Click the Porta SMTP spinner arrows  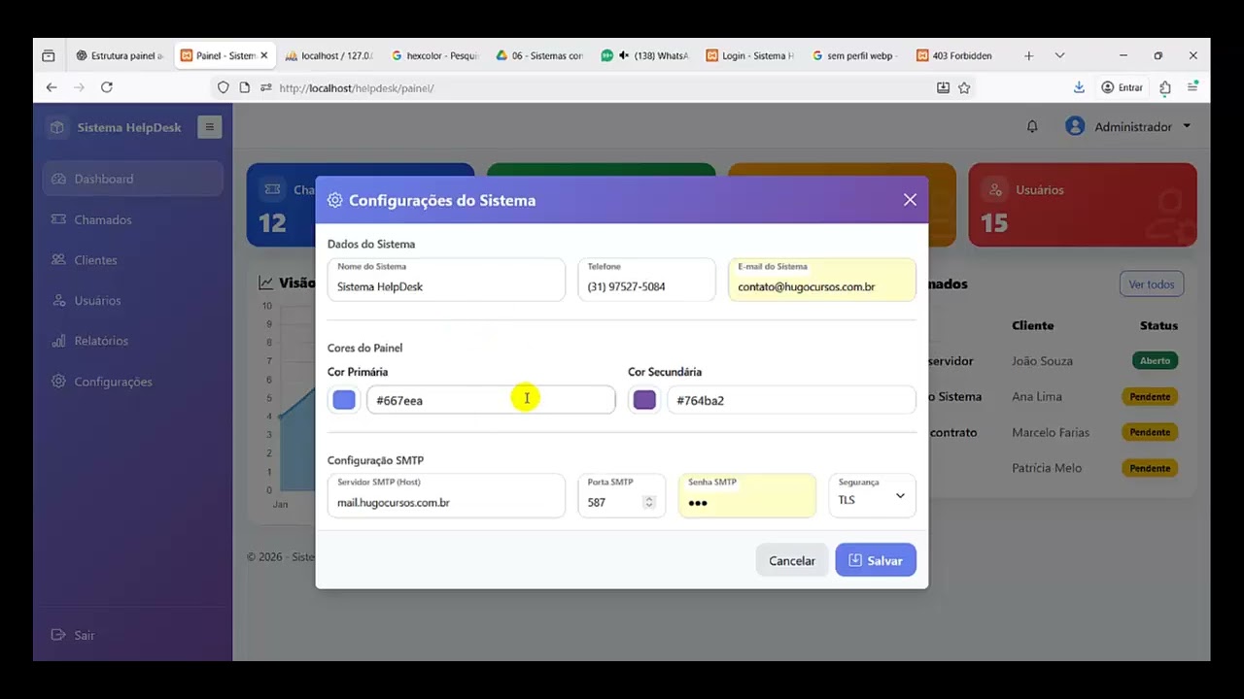coord(649,502)
